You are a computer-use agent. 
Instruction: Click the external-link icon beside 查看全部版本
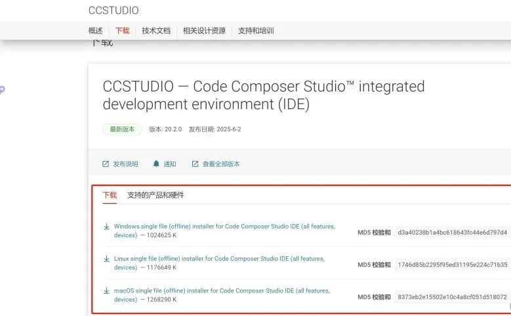pos(195,164)
